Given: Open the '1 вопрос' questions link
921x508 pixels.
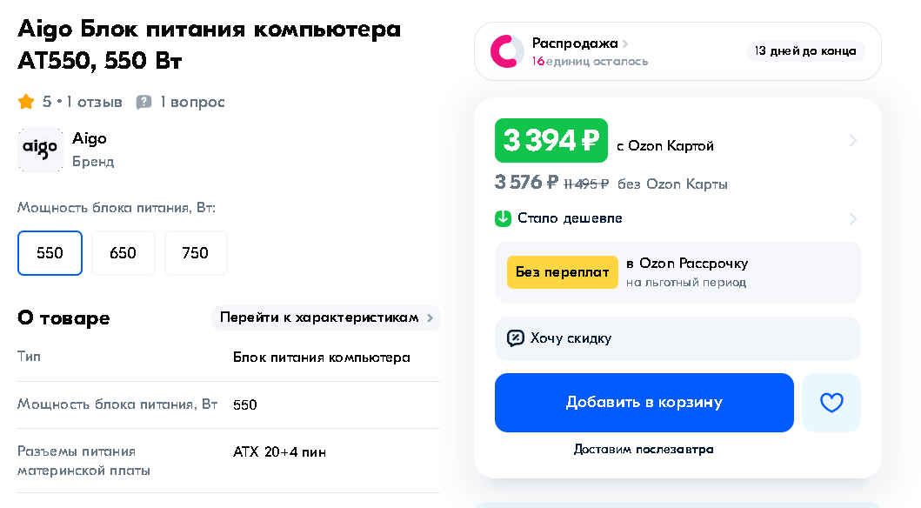Looking at the screenshot, I should tap(192, 102).
